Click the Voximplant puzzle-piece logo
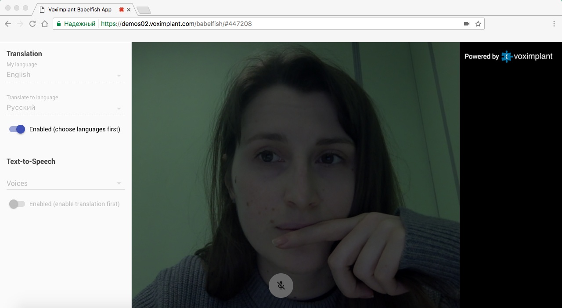 [506, 56]
